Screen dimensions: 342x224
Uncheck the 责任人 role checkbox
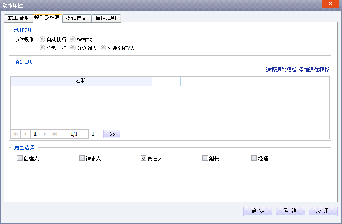(x=143, y=158)
